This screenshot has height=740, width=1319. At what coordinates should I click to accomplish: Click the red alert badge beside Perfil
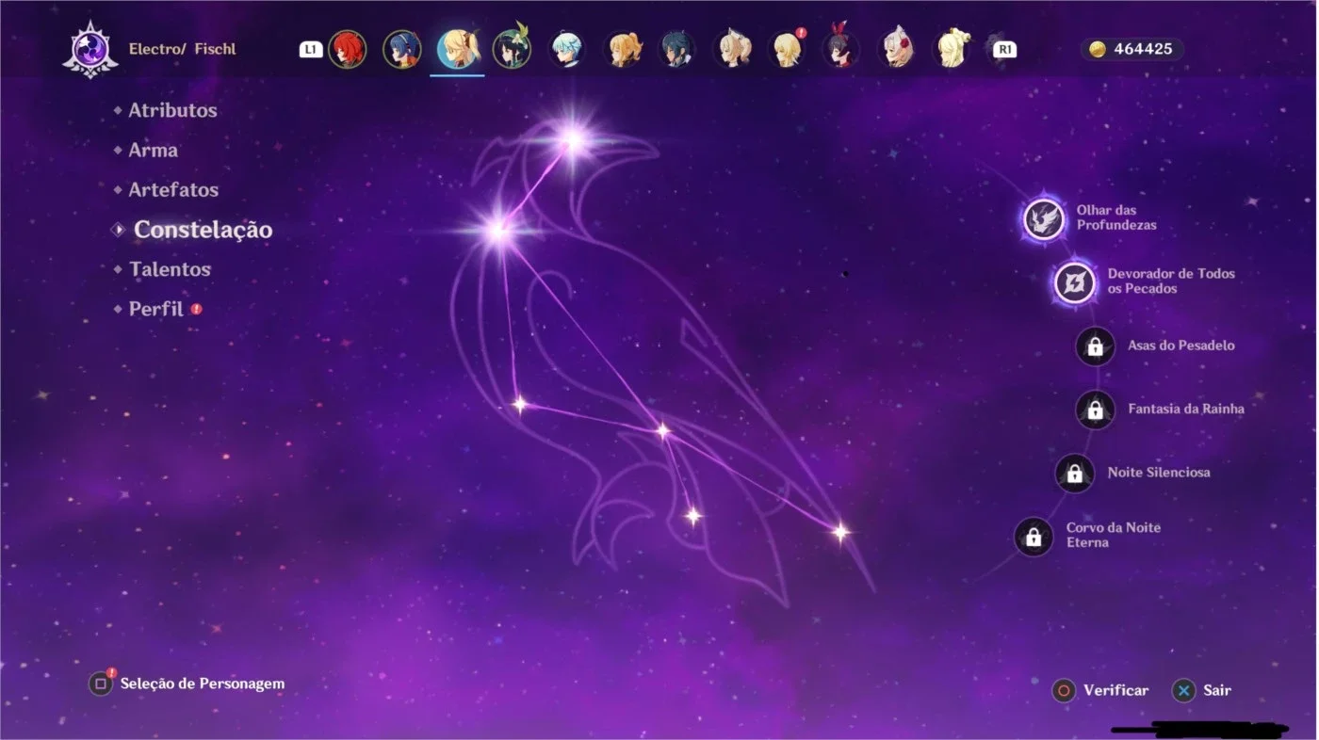pyautogui.click(x=197, y=309)
